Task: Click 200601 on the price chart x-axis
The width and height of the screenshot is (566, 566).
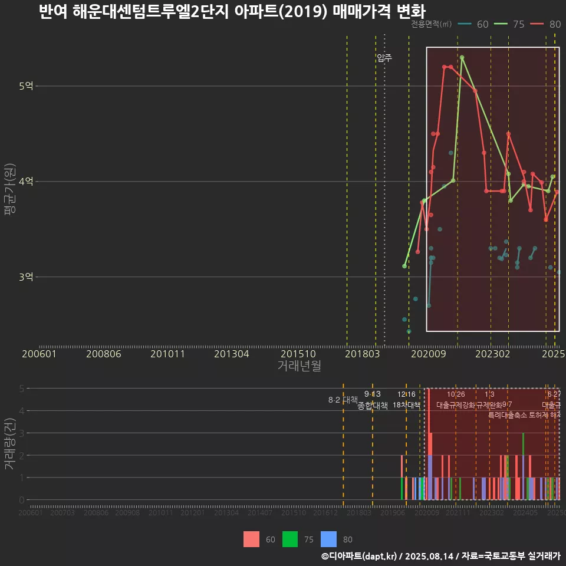Action: pyautogui.click(x=39, y=354)
